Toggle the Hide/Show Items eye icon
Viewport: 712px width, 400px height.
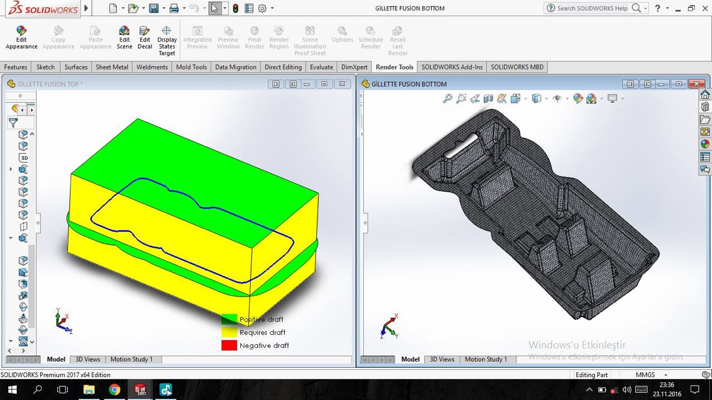556,98
